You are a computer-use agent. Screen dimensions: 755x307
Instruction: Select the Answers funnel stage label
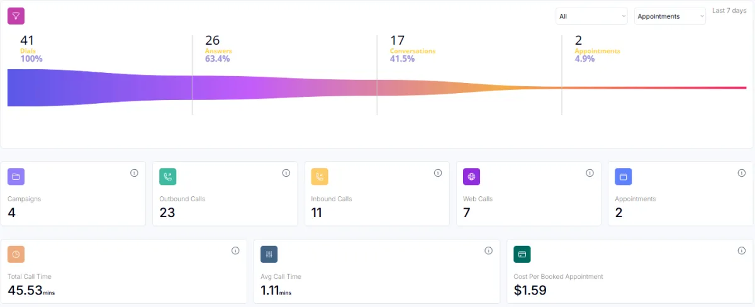pos(218,51)
